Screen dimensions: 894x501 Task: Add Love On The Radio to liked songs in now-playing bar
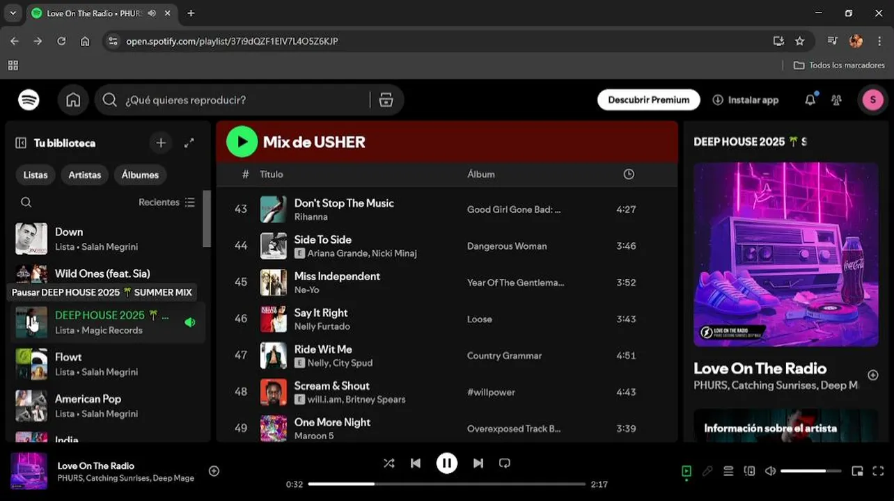tap(214, 471)
